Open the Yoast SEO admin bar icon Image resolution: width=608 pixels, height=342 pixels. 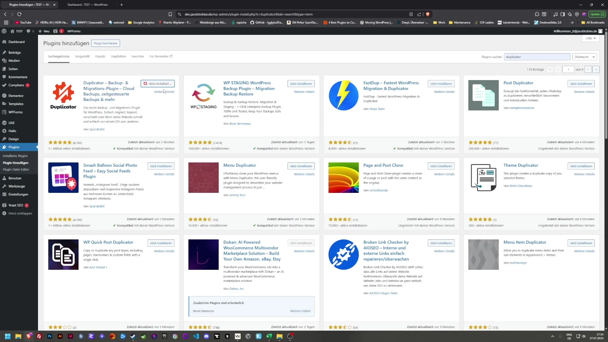click(x=55, y=31)
